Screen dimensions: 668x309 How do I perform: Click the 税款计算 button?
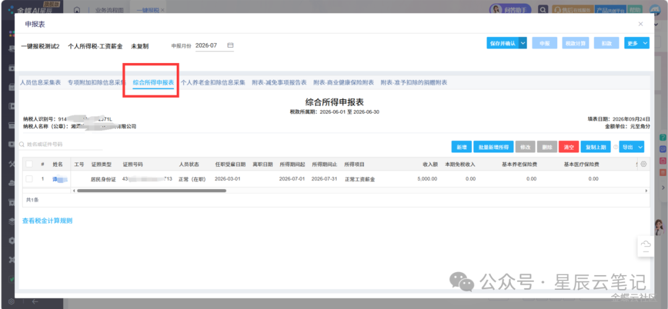(576, 43)
